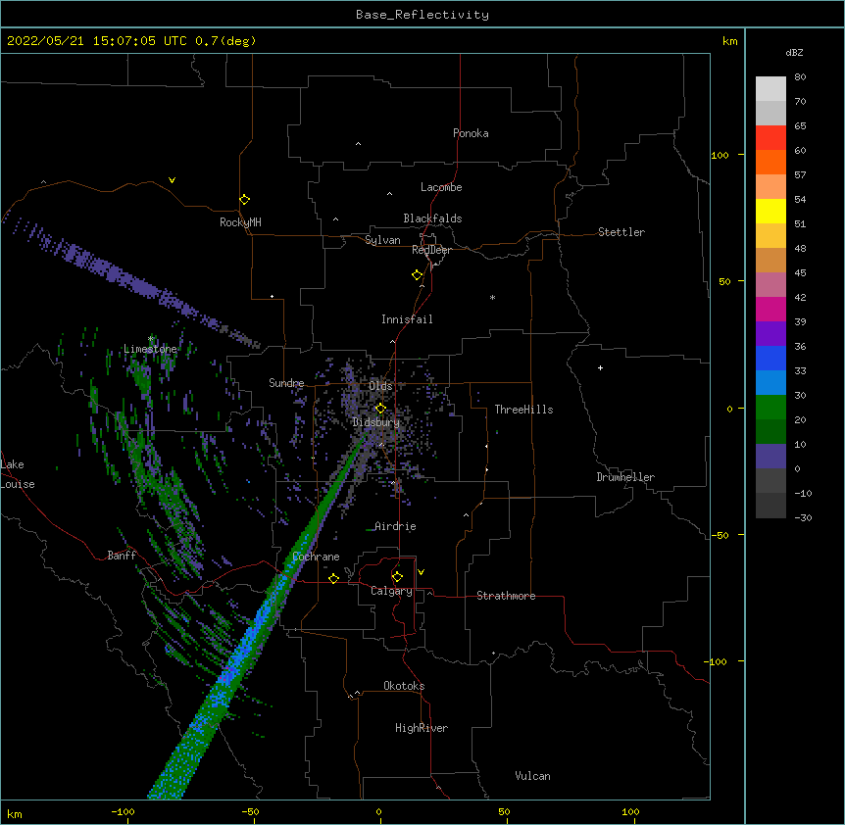Select the Banff label
This screenshot has width=845, height=825.
pyautogui.click(x=122, y=556)
